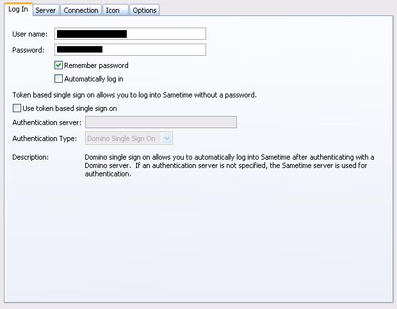Focus the Password input field

point(130,49)
